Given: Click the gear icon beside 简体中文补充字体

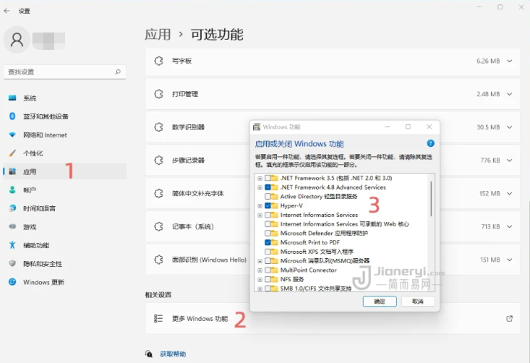Looking at the screenshot, I should pyautogui.click(x=158, y=193).
